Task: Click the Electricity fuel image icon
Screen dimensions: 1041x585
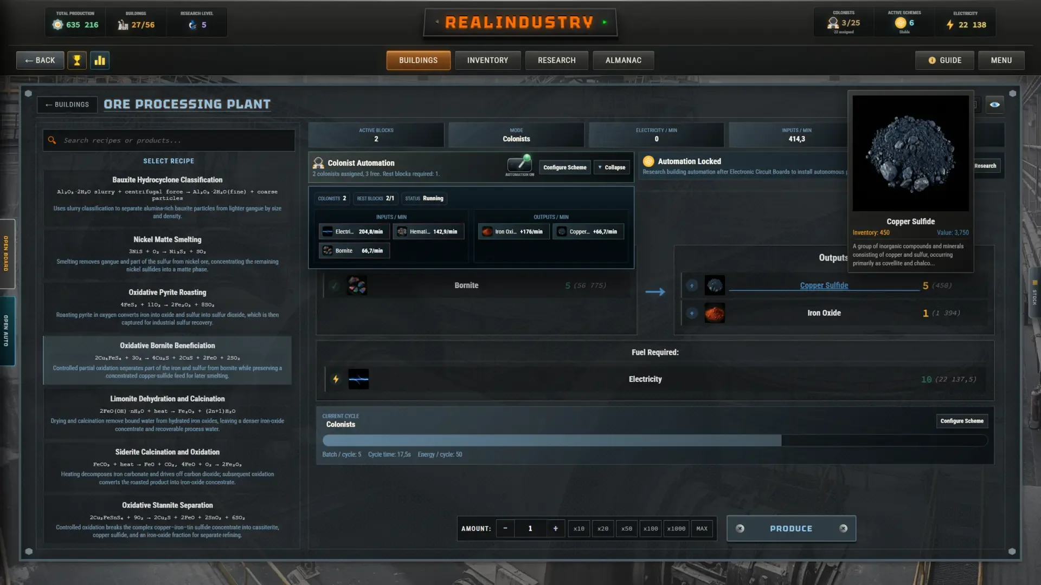Action: tap(358, 379)
